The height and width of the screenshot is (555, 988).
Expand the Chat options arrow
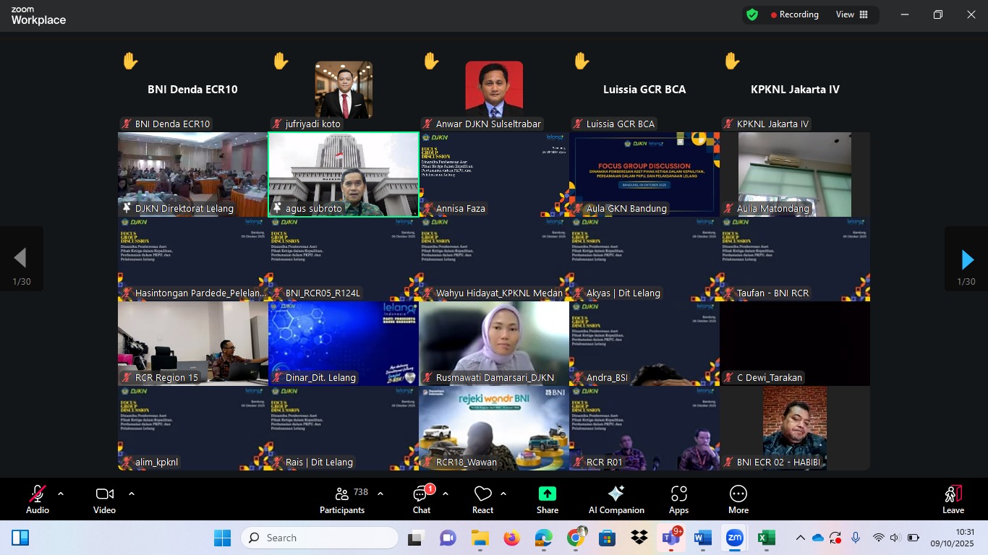(446, 494)
